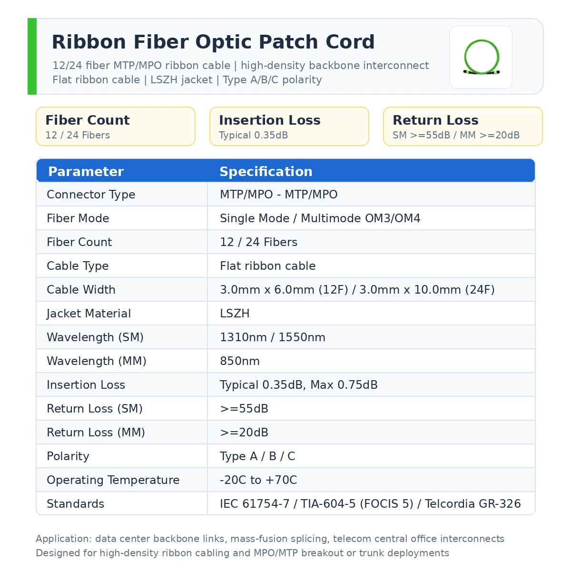Click the Return Loss (SM) row label

[95, 409]
